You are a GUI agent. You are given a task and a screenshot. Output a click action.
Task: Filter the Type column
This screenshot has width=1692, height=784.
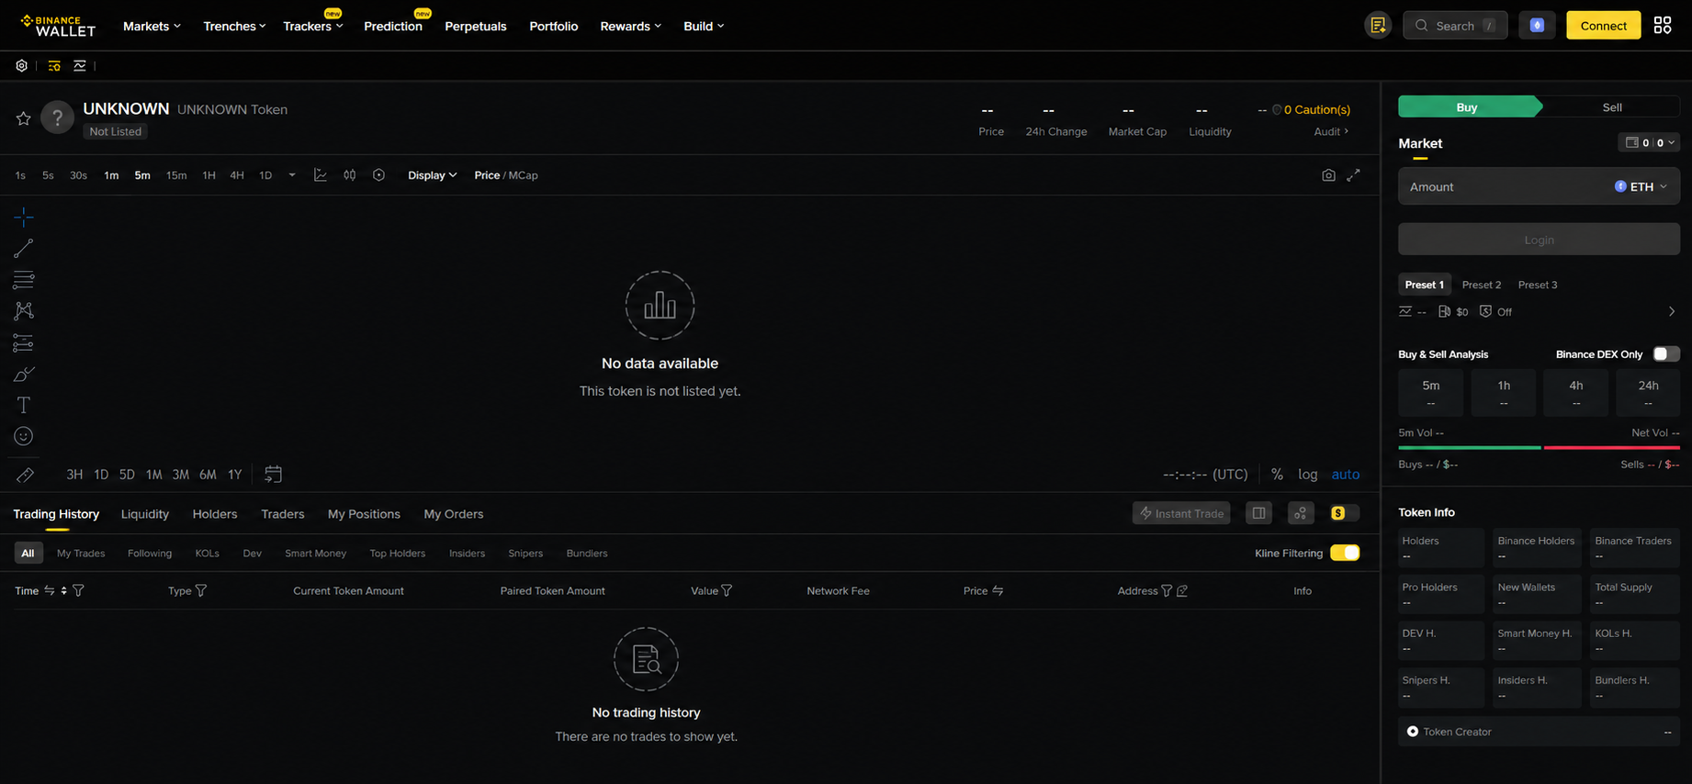click(201, 591)
